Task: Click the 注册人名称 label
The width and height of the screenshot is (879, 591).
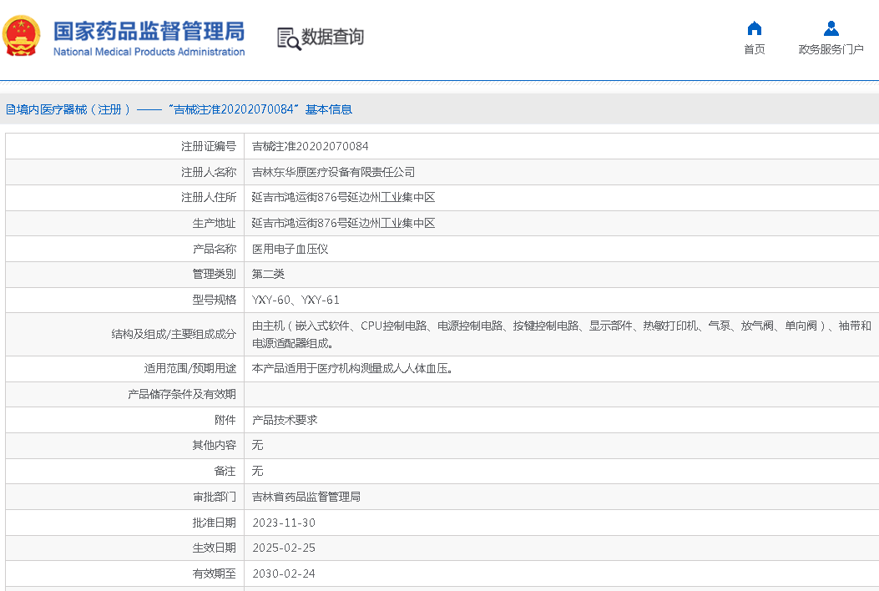Action: [209, 172]
